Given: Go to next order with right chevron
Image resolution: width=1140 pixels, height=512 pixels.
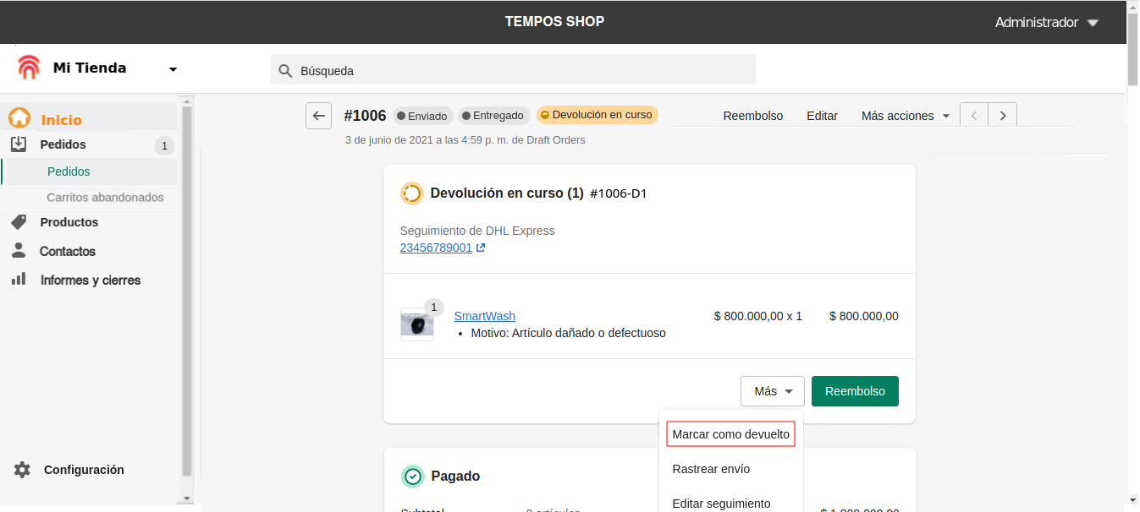Looking at the screenshot, I should (x=1003, y=116).
